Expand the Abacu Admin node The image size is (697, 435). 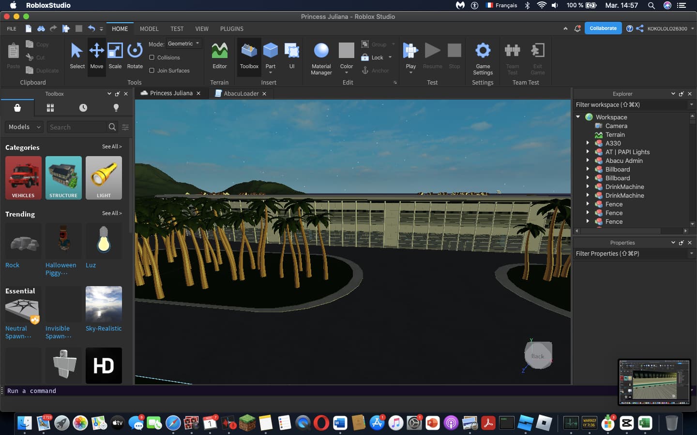[x=588, y=160]
